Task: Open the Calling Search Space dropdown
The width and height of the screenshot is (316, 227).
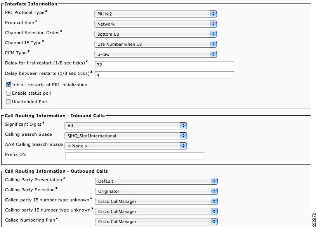Action: [x=126, y=136]
